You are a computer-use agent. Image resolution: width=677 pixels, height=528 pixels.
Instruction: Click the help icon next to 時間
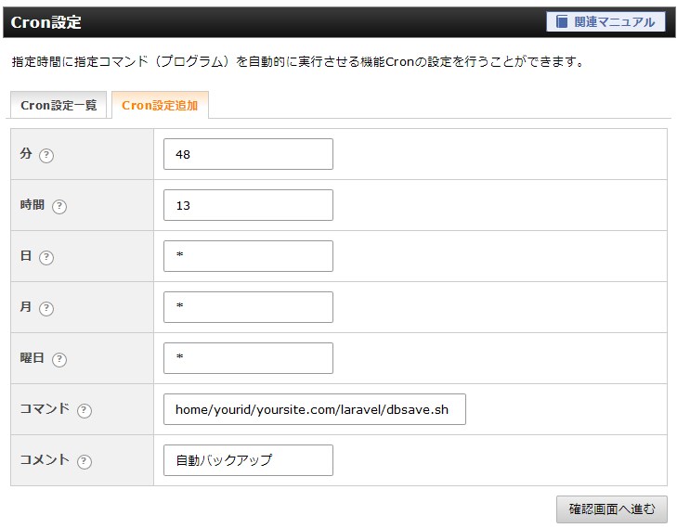[x=59, y=207]
